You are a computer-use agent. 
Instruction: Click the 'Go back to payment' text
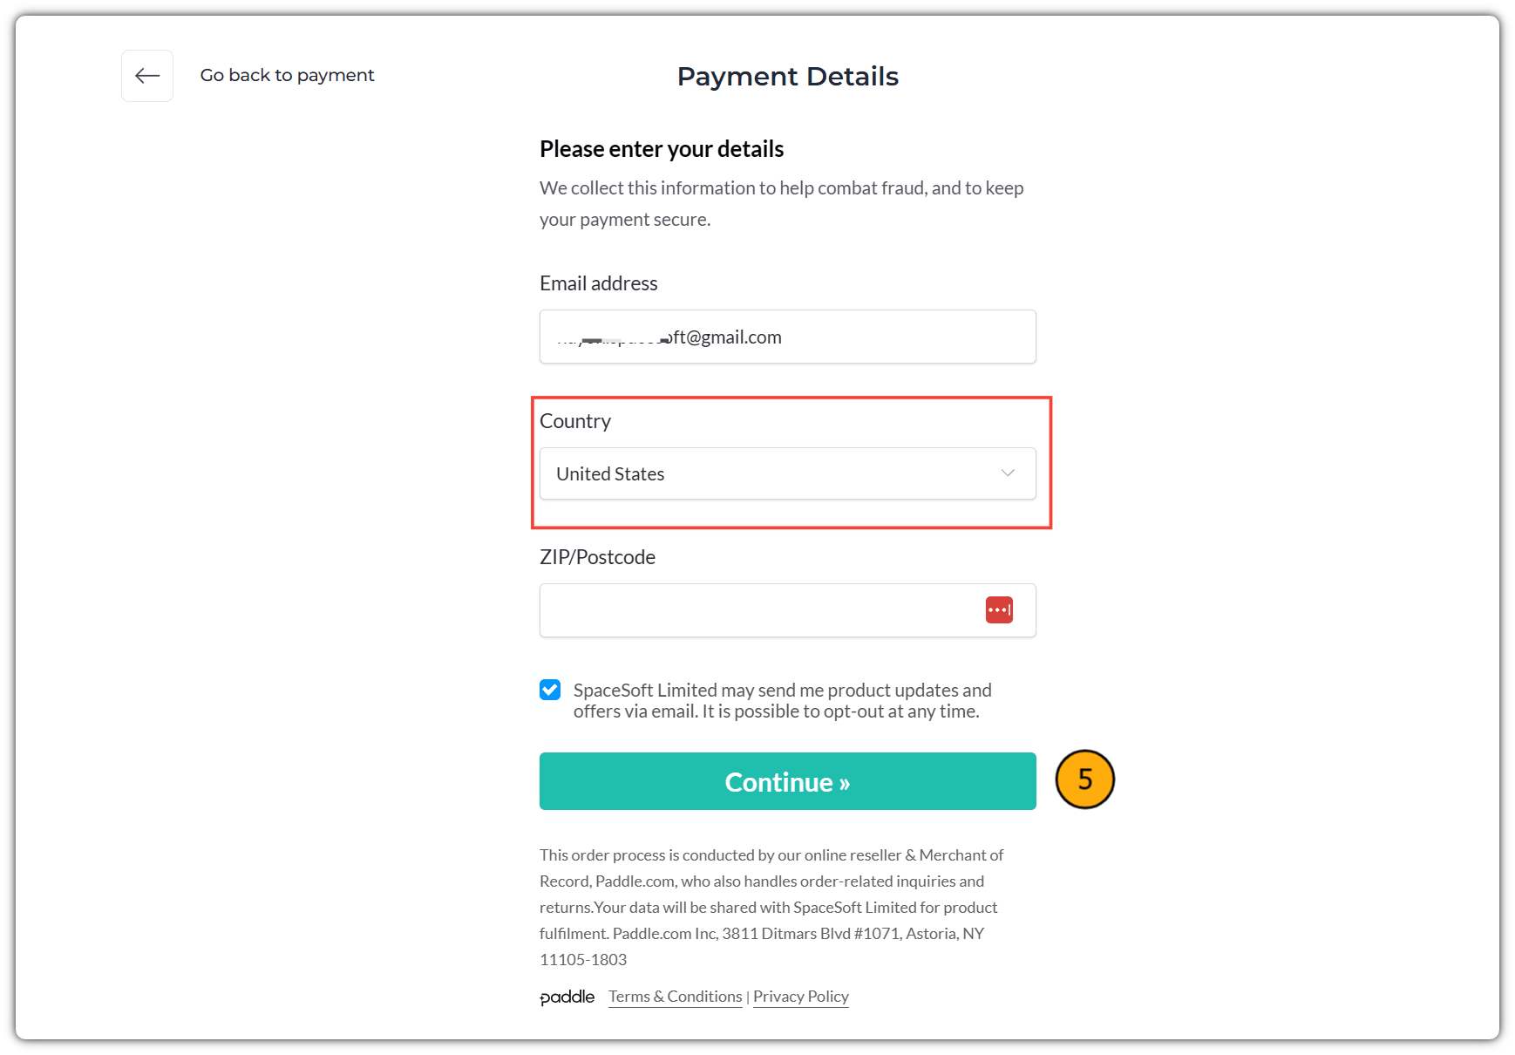[x=287, y=75]
